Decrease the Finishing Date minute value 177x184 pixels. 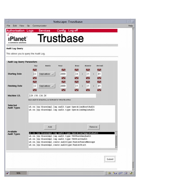click(88, 90)
